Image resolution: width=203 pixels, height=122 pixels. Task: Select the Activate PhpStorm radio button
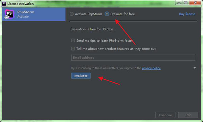coord(72,14)
